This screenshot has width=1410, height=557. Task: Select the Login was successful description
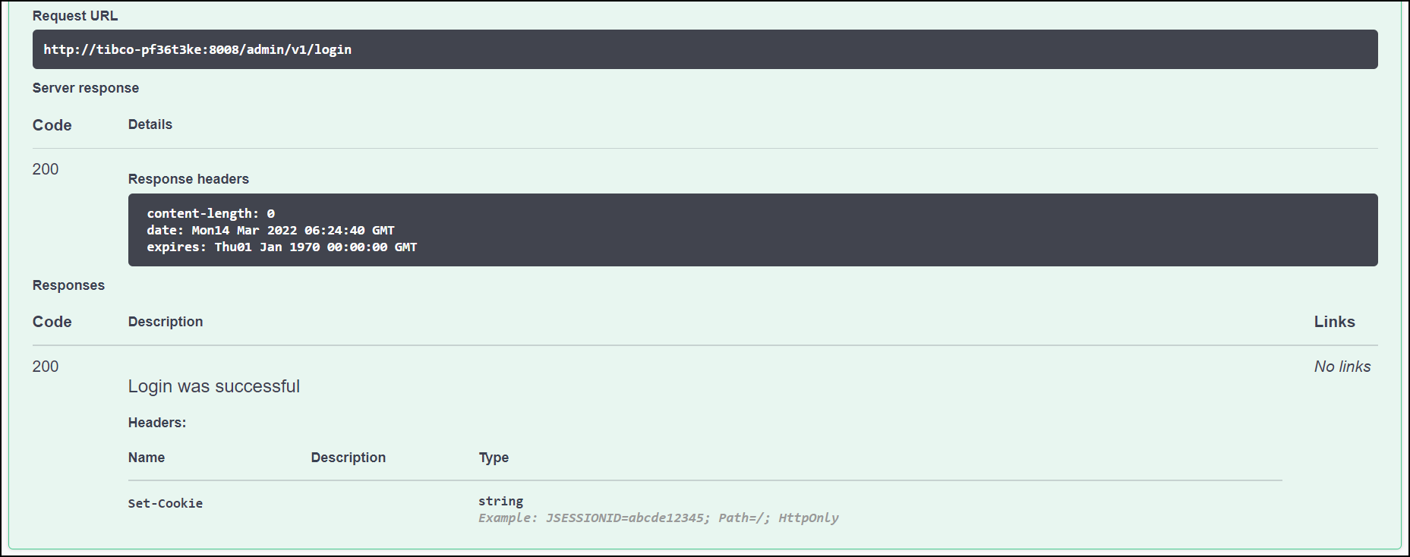tap(214, 386)
